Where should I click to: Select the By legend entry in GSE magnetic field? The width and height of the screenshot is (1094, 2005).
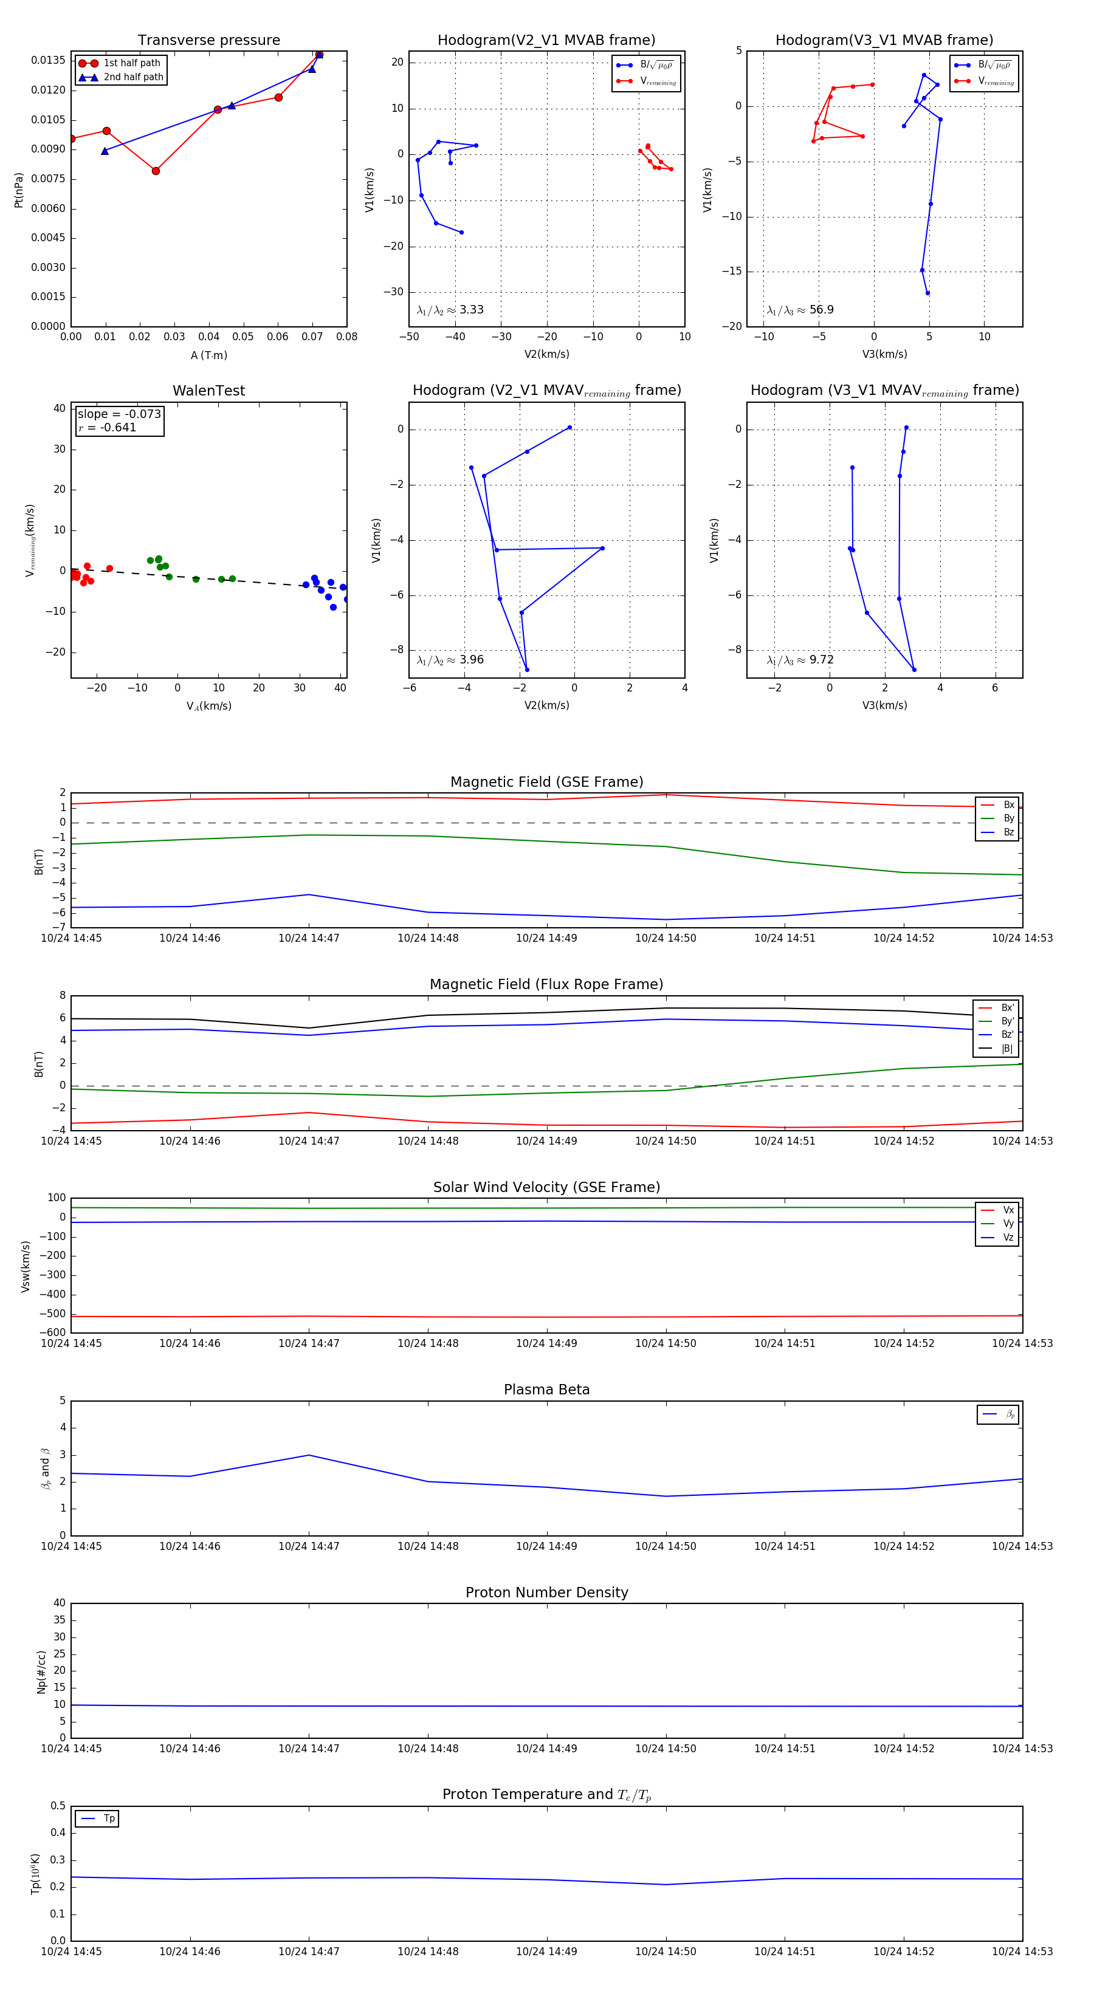pos(997,818)
